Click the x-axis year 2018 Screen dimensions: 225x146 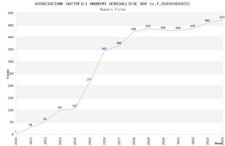tap(134, 141)
